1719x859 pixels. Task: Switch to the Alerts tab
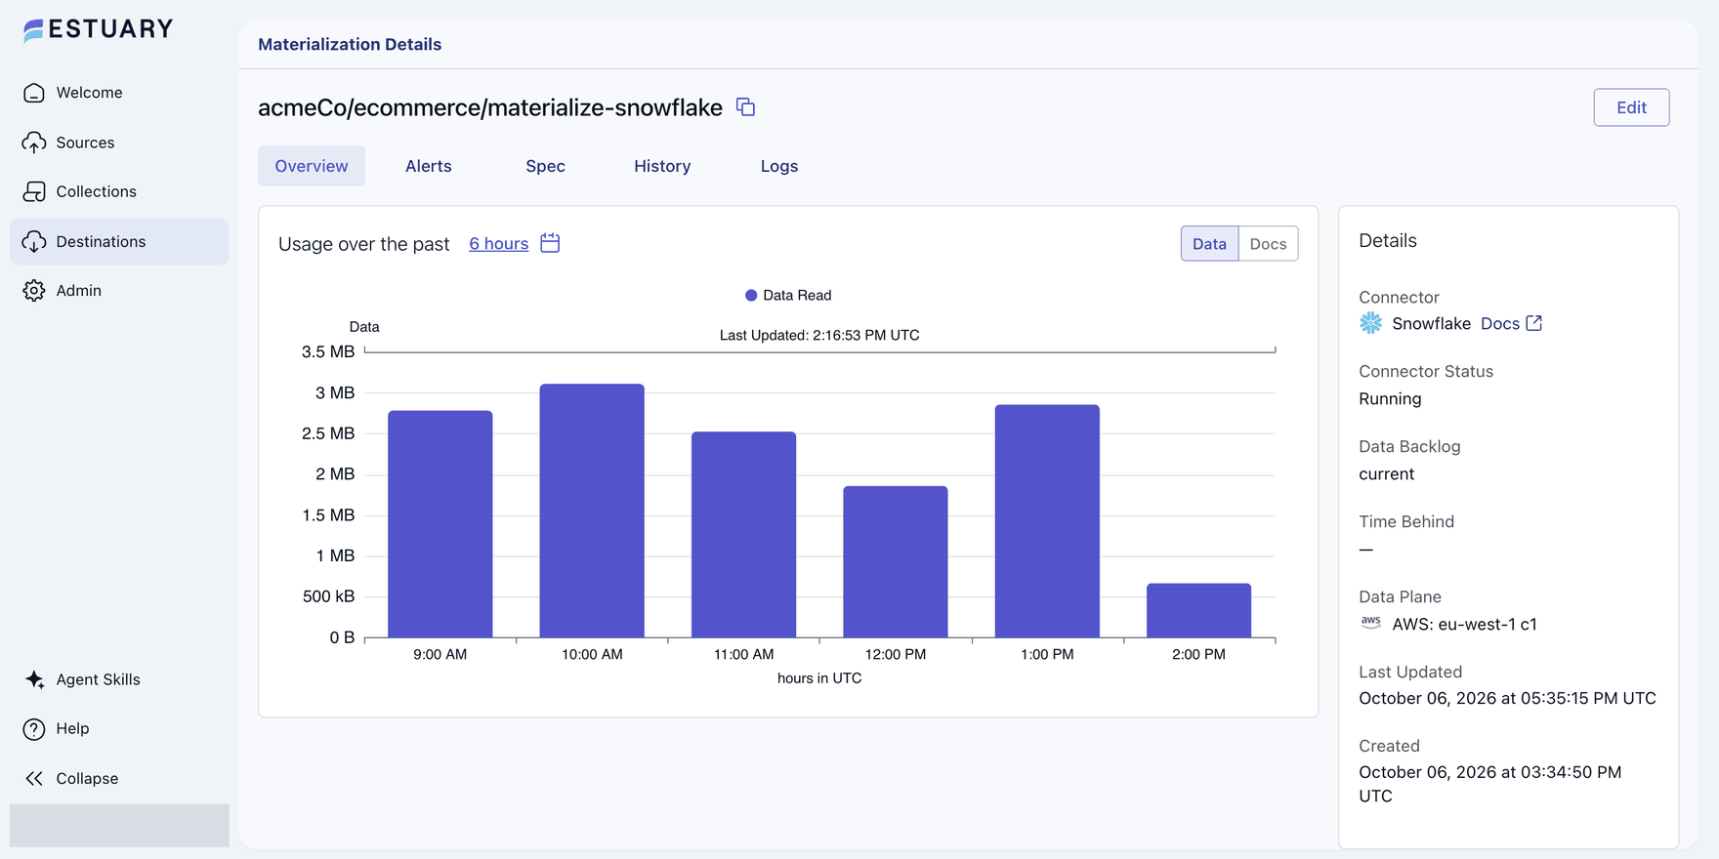(x=429, y=166)
